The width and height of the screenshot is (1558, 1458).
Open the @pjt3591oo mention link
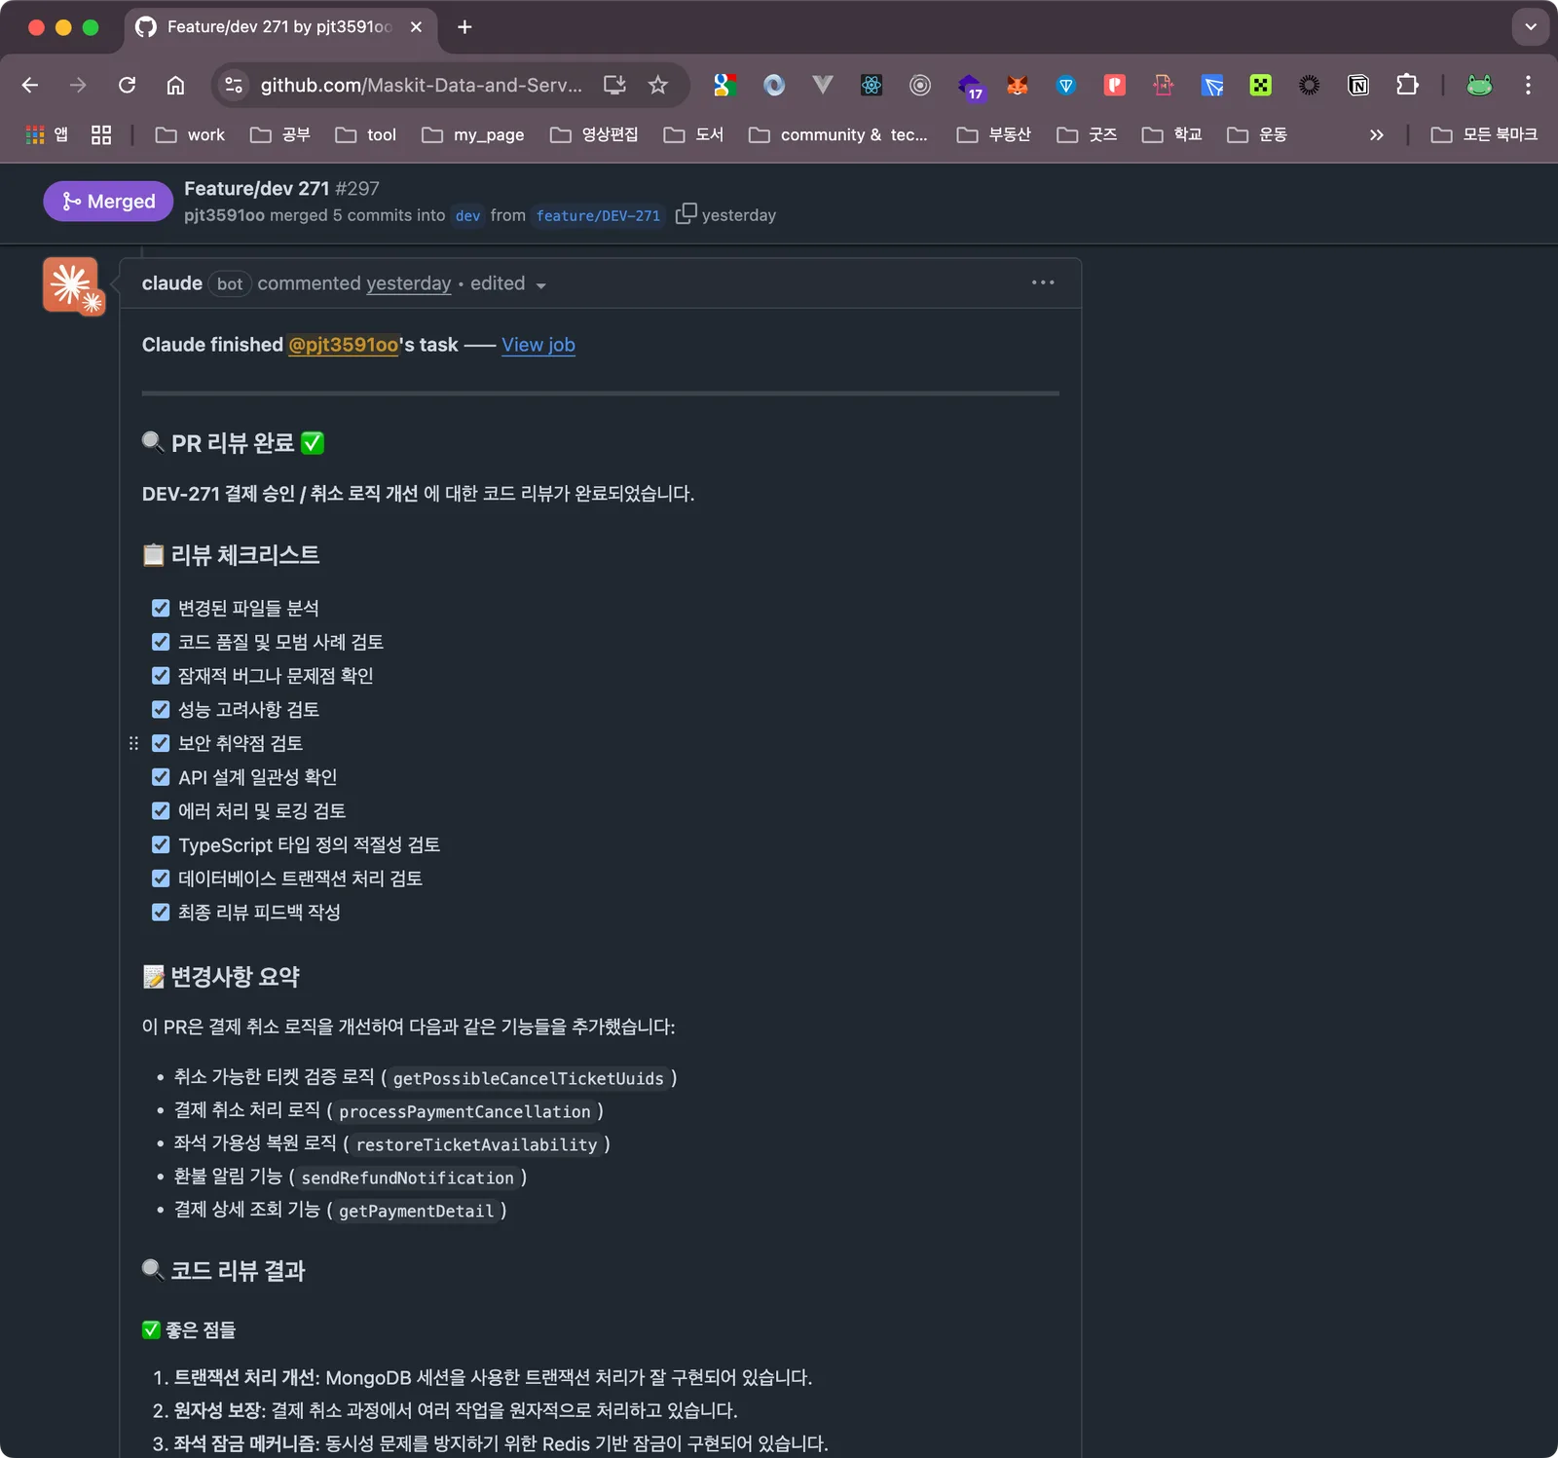pos(344,345)
